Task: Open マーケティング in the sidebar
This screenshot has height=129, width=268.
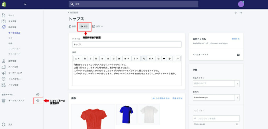Action: pos(15,73)
